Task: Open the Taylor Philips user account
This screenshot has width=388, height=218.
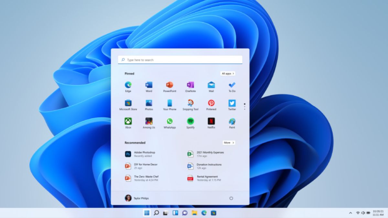Action: [x=137, y=198]
